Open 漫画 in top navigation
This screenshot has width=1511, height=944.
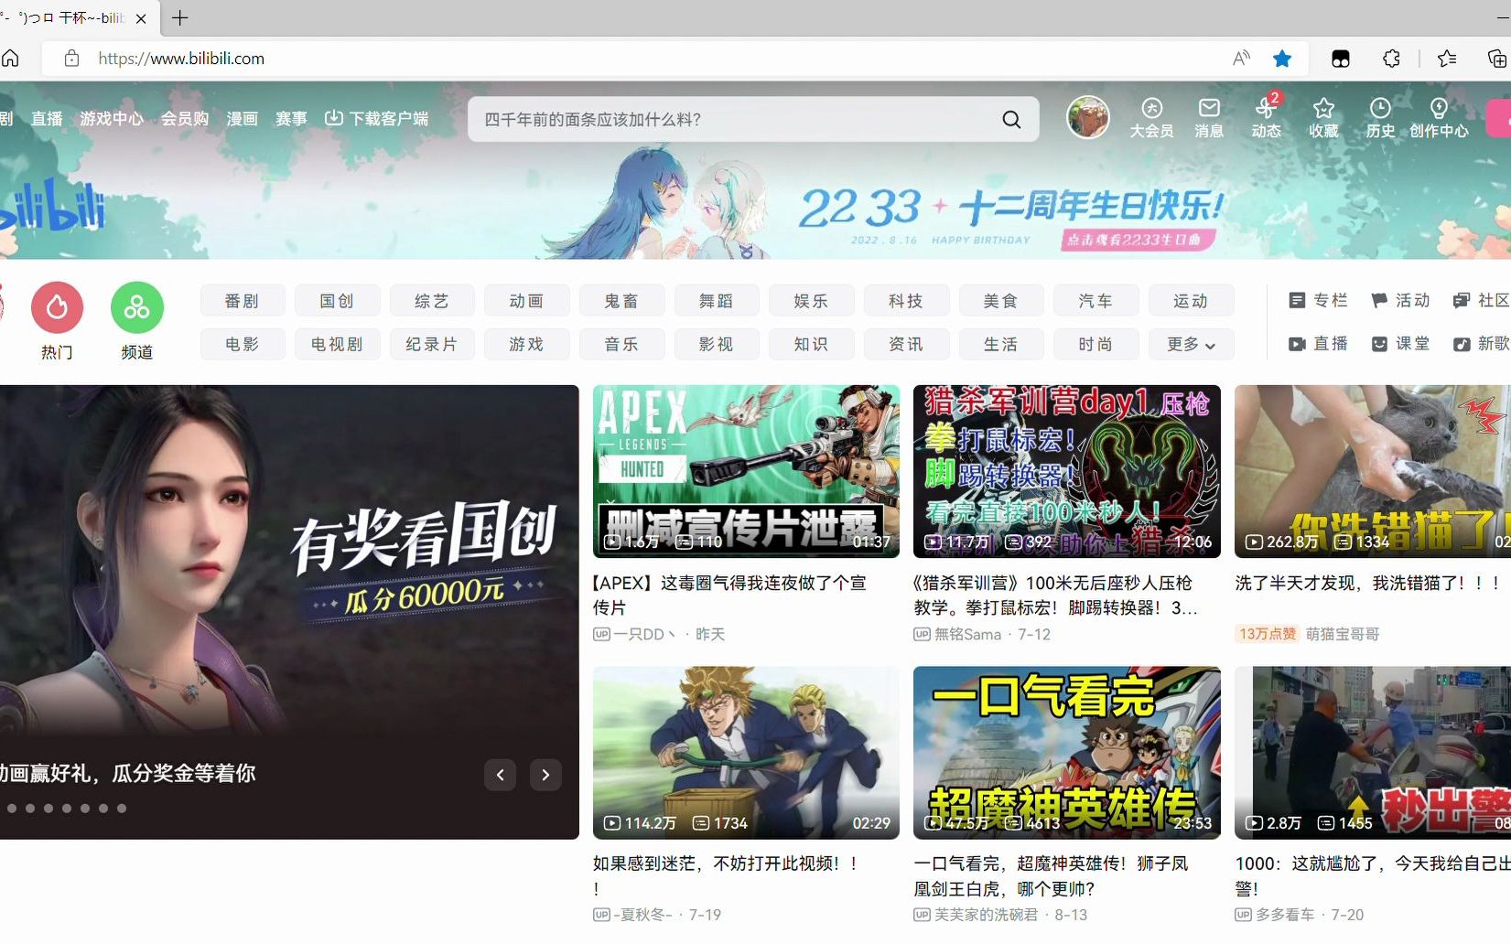(243, 119)
